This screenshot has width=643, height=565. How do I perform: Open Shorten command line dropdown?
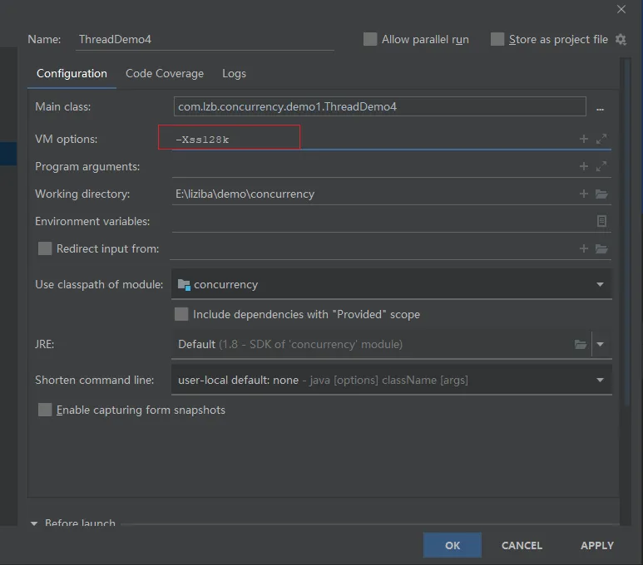600,380
